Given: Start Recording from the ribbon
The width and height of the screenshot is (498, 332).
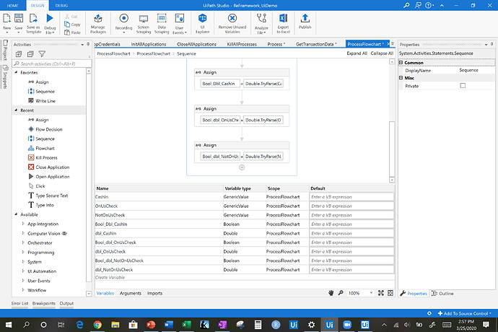Looking at the screenshot, I should [x=123, y=23].
